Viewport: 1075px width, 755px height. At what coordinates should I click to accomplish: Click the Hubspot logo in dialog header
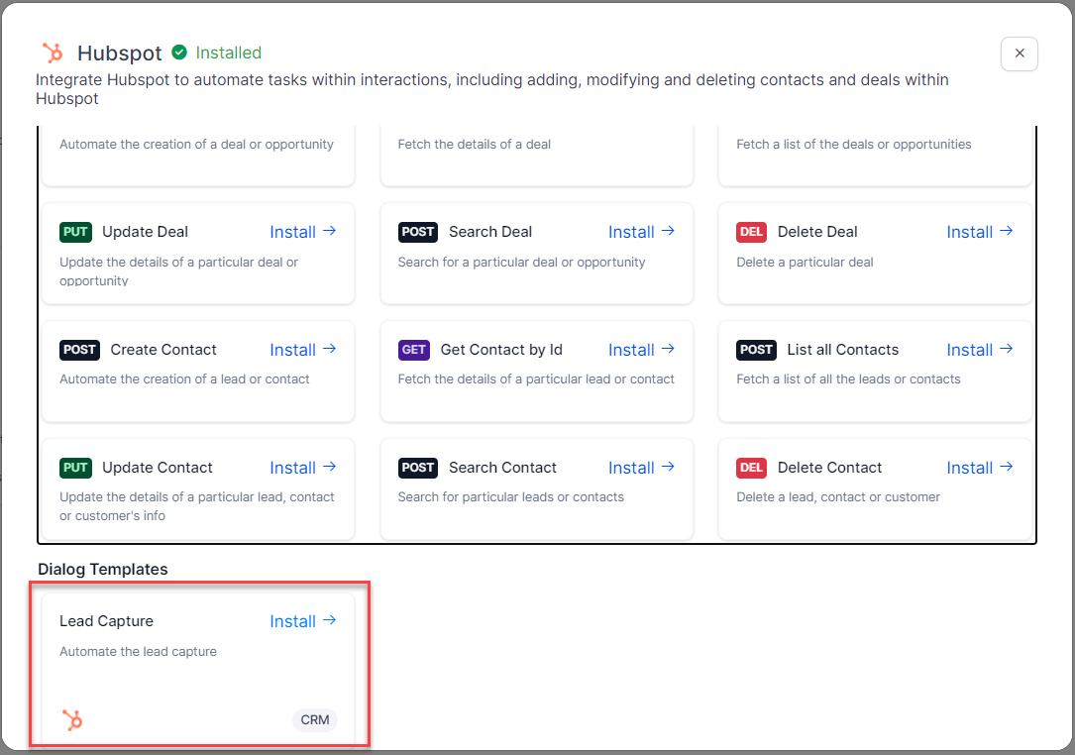click(53, 53)
